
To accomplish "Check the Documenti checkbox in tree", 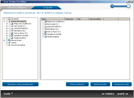I will 7,19.
